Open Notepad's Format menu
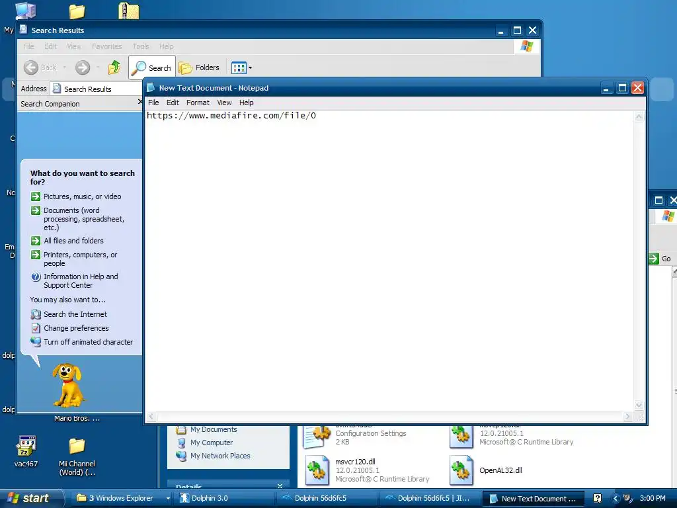Viewport: 677px width, 508px height. pyautogui.click(x=198, y=103)
